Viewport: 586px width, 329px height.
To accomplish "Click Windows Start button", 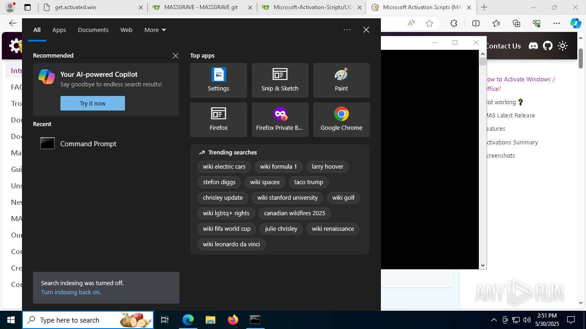I will [11, 320].
